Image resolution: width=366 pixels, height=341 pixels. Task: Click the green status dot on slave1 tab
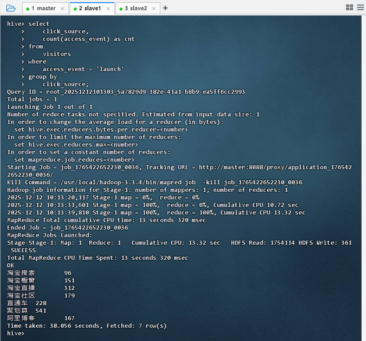75,9
